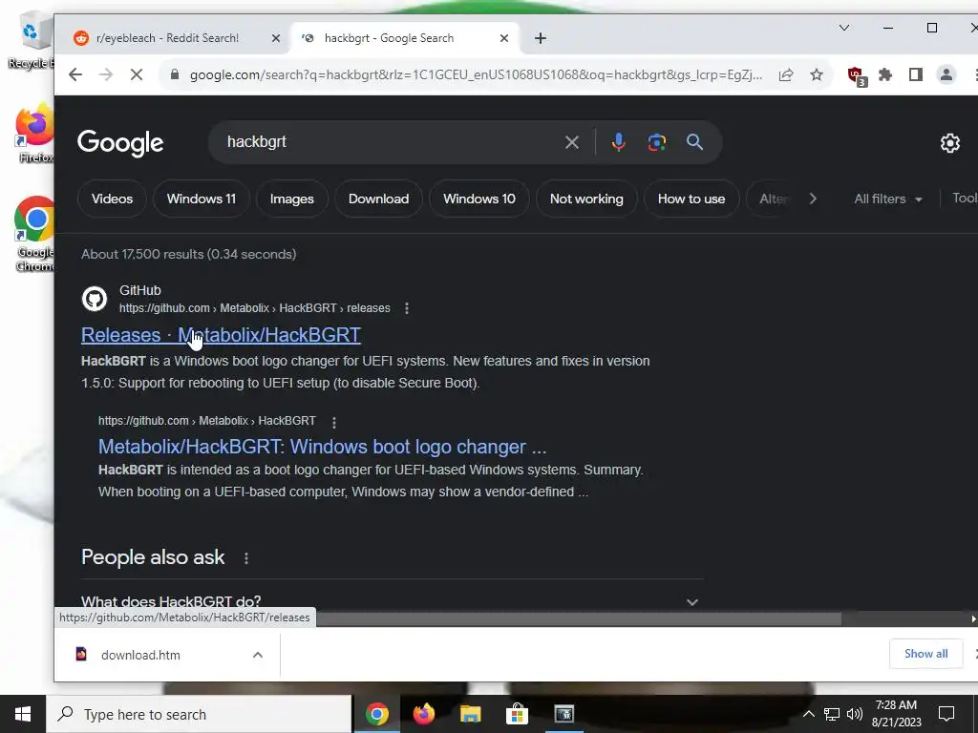This screenshot has width=978, height=733.
Task: Click the taskbar Type here to search box
Action: click(199, 714)
